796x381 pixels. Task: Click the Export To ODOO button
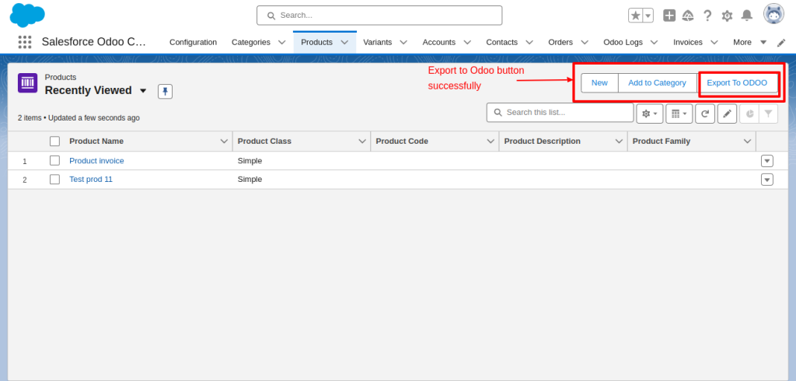(x=737, y=82)
